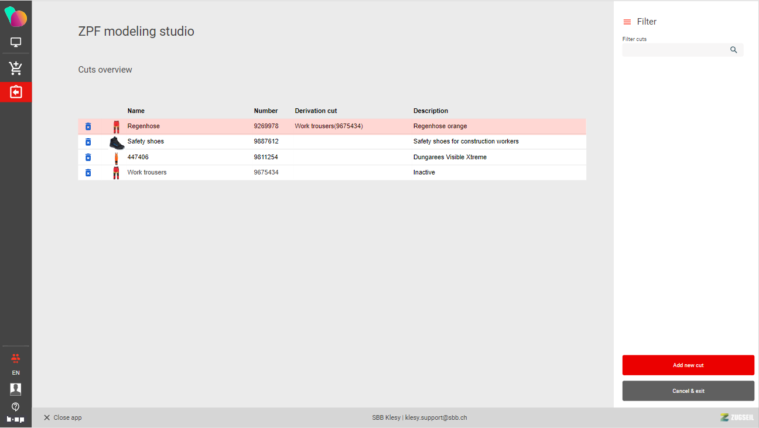Open the EN language selector

point(16,373)
